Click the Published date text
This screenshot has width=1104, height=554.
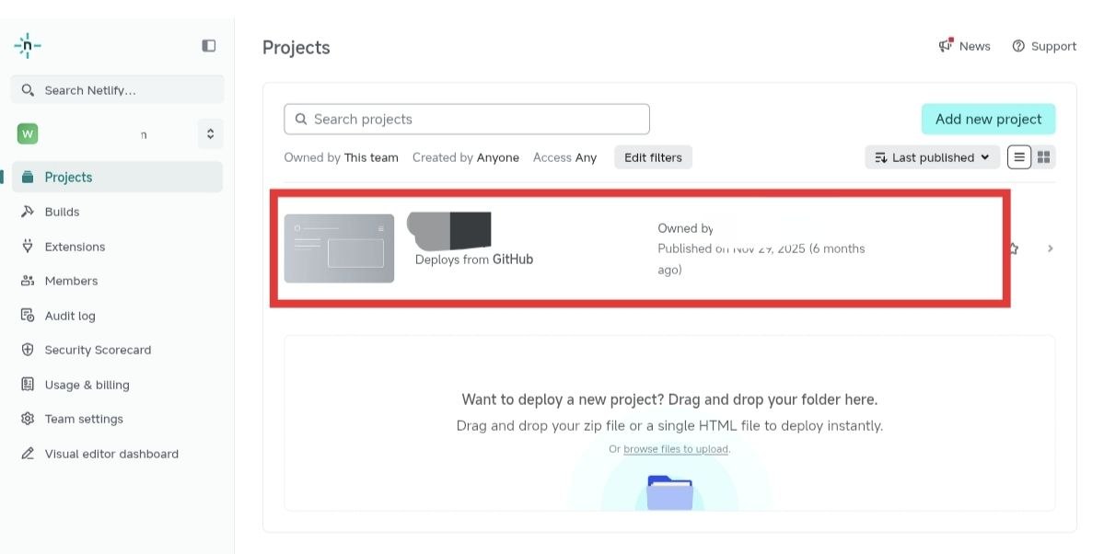click(761, 259)
